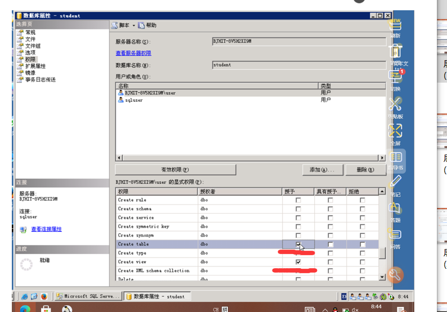Click the orange wrench tools button

pyautogui.click(x=395, y=275)
